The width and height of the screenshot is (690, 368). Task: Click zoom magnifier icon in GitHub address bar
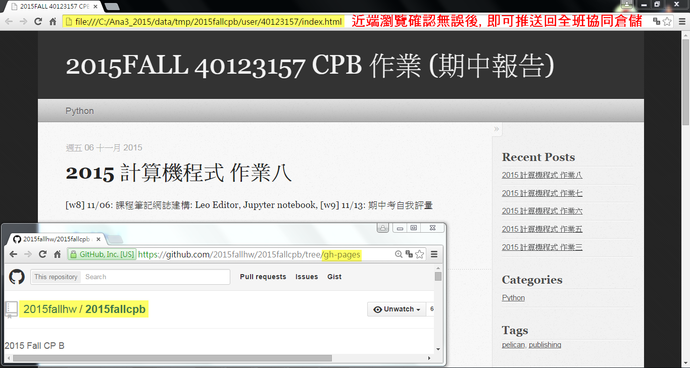(399, 254)
